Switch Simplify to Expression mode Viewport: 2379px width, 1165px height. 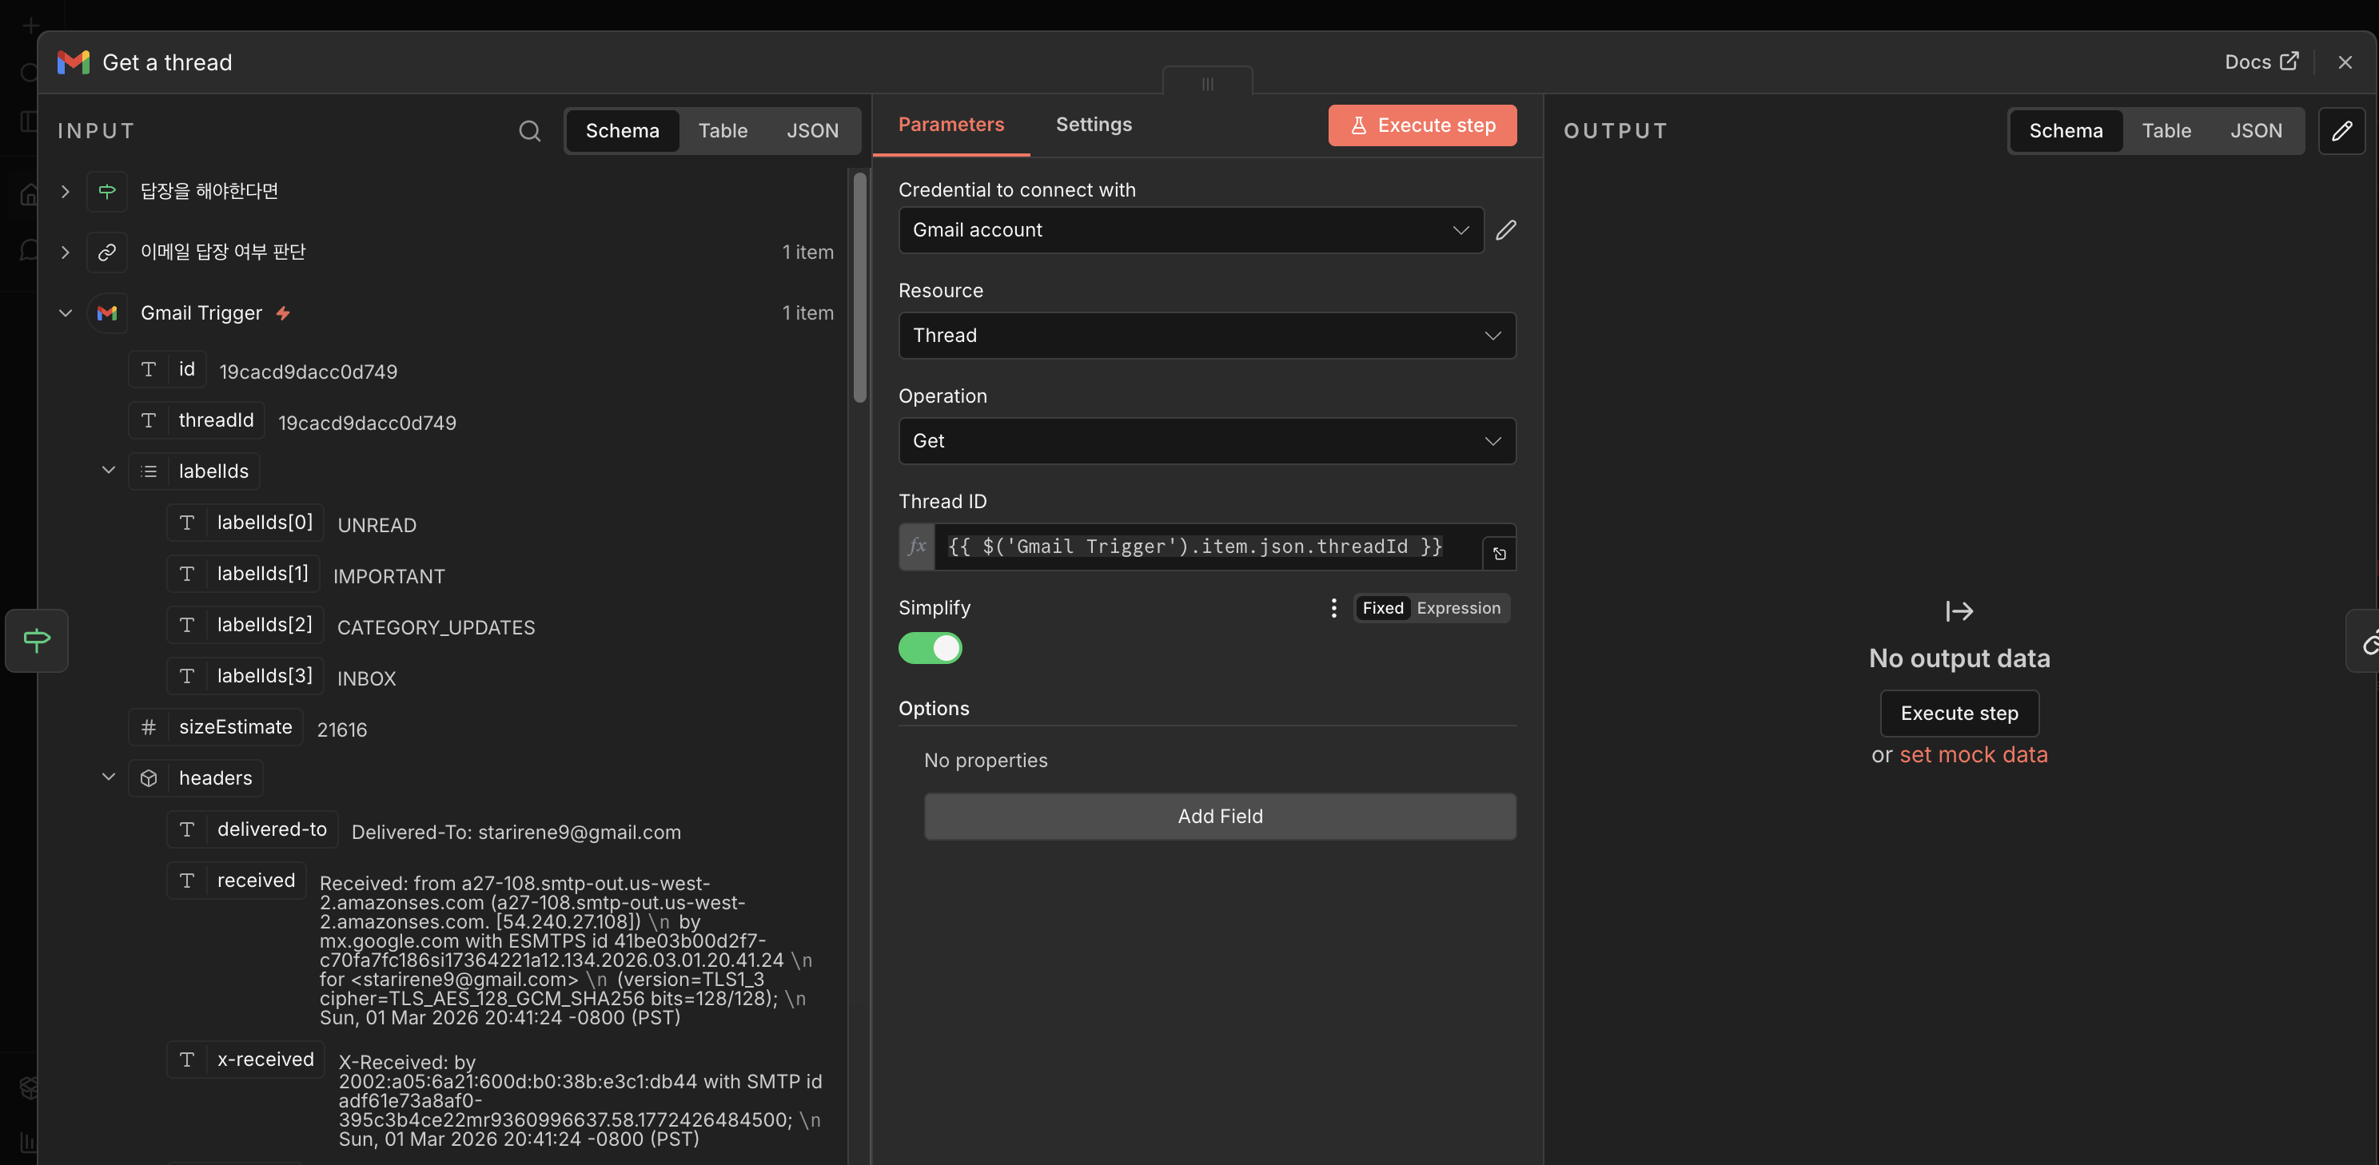pos(1457,607)
